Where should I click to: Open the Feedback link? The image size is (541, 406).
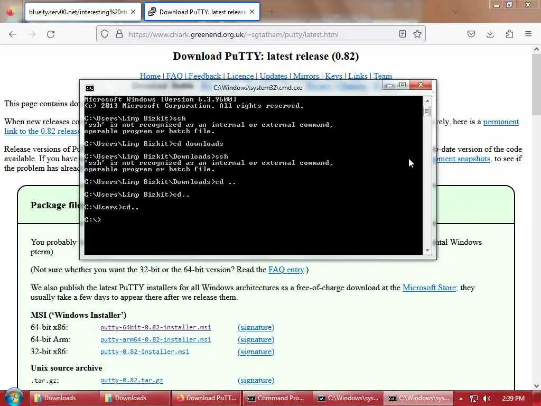[x=204, y=76]
